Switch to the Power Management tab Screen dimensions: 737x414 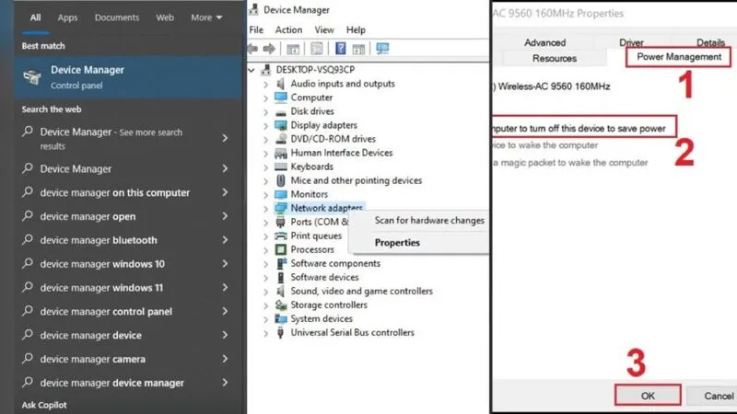tap(679, 57)
